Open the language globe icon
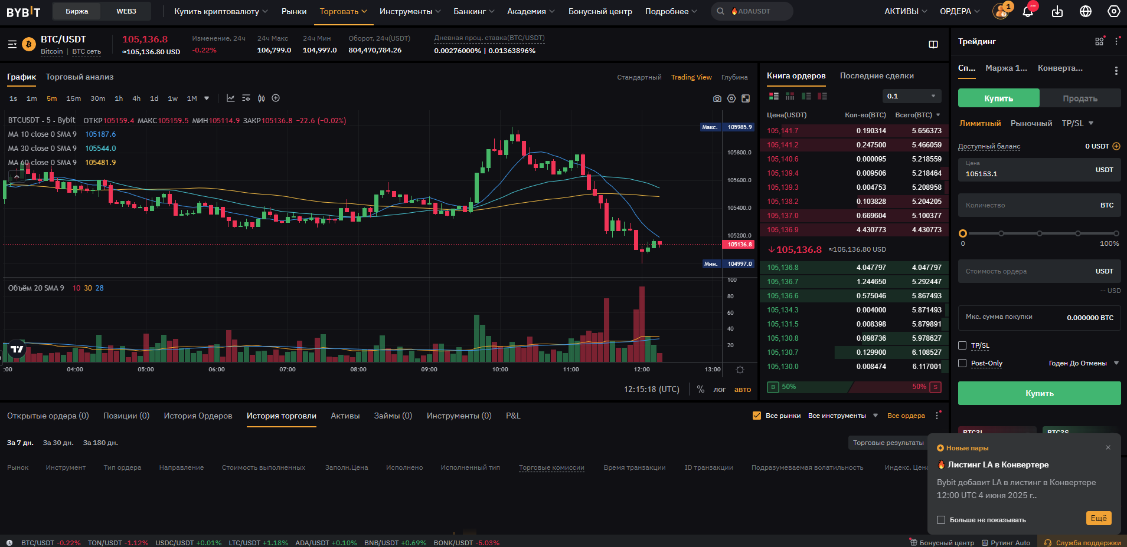The height and width of the screenshot is (547, 1127). [x=1085, y=11]
